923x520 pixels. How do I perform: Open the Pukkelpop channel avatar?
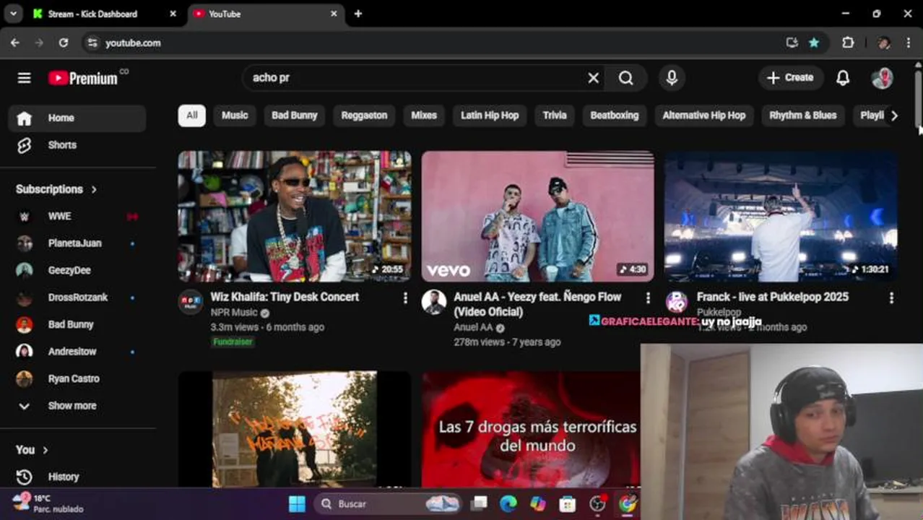[677, 302]
